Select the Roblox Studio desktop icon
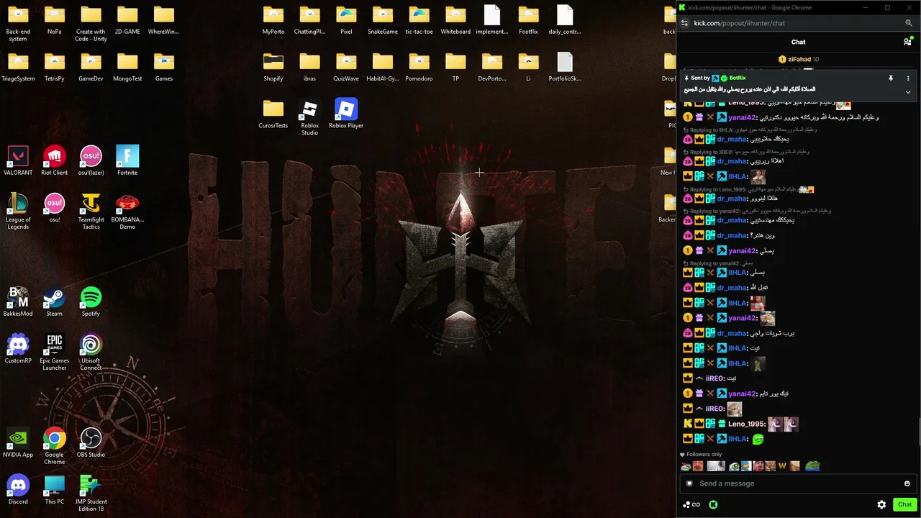921x518 pixels. (x=309, y=117)
